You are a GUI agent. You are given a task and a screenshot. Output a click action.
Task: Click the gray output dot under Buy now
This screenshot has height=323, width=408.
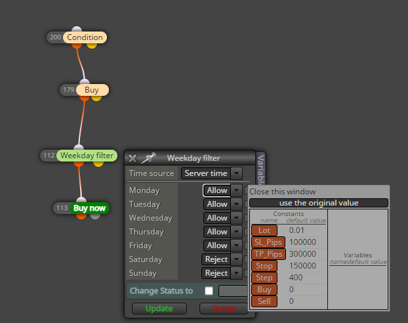[95, 216]
